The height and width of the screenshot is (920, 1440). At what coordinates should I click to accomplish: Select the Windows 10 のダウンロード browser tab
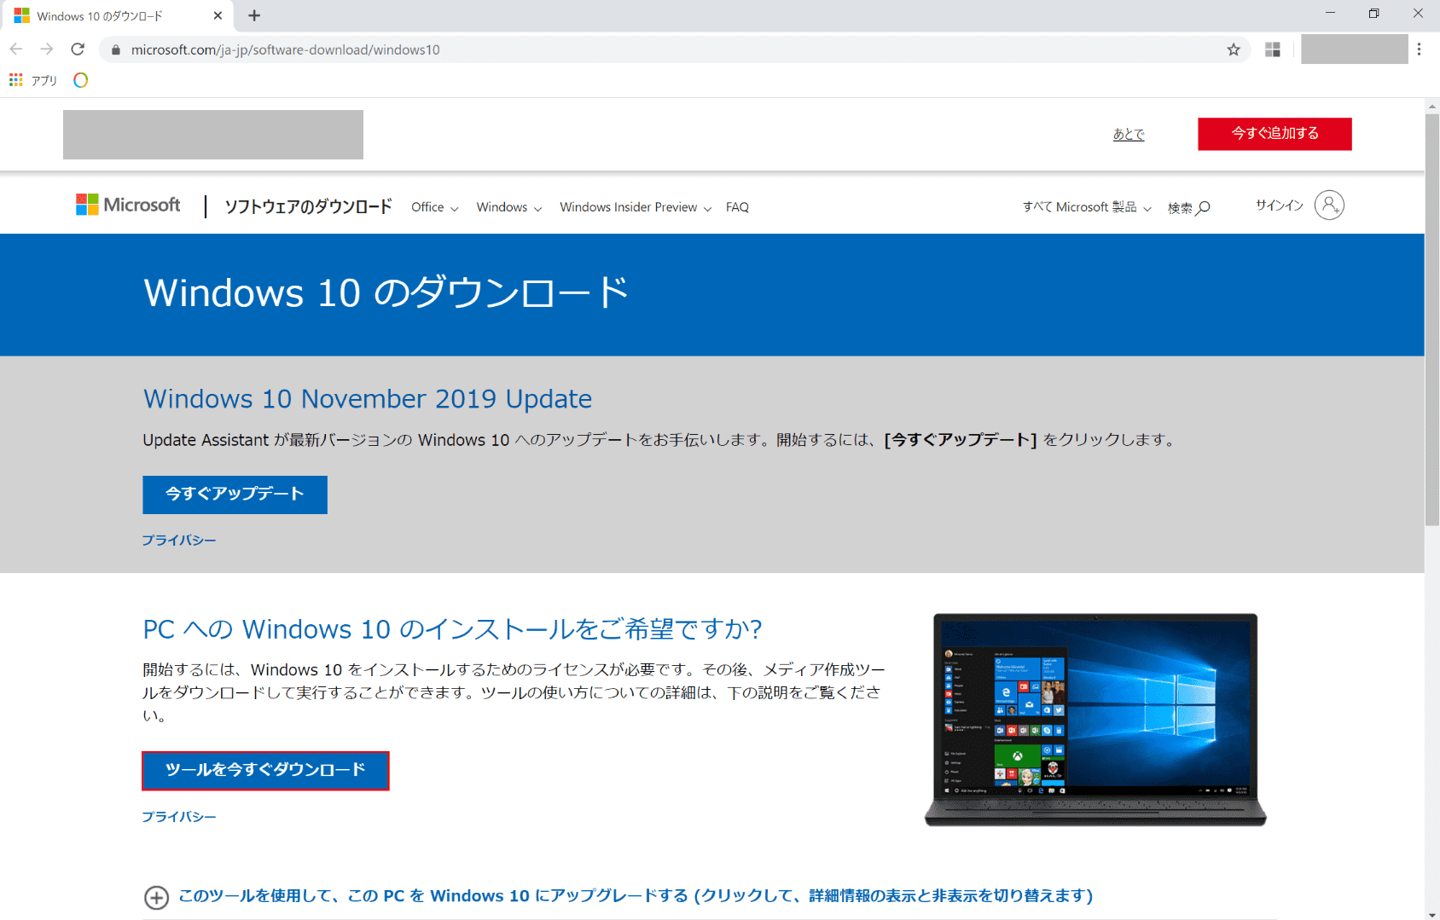coord(119,16)
